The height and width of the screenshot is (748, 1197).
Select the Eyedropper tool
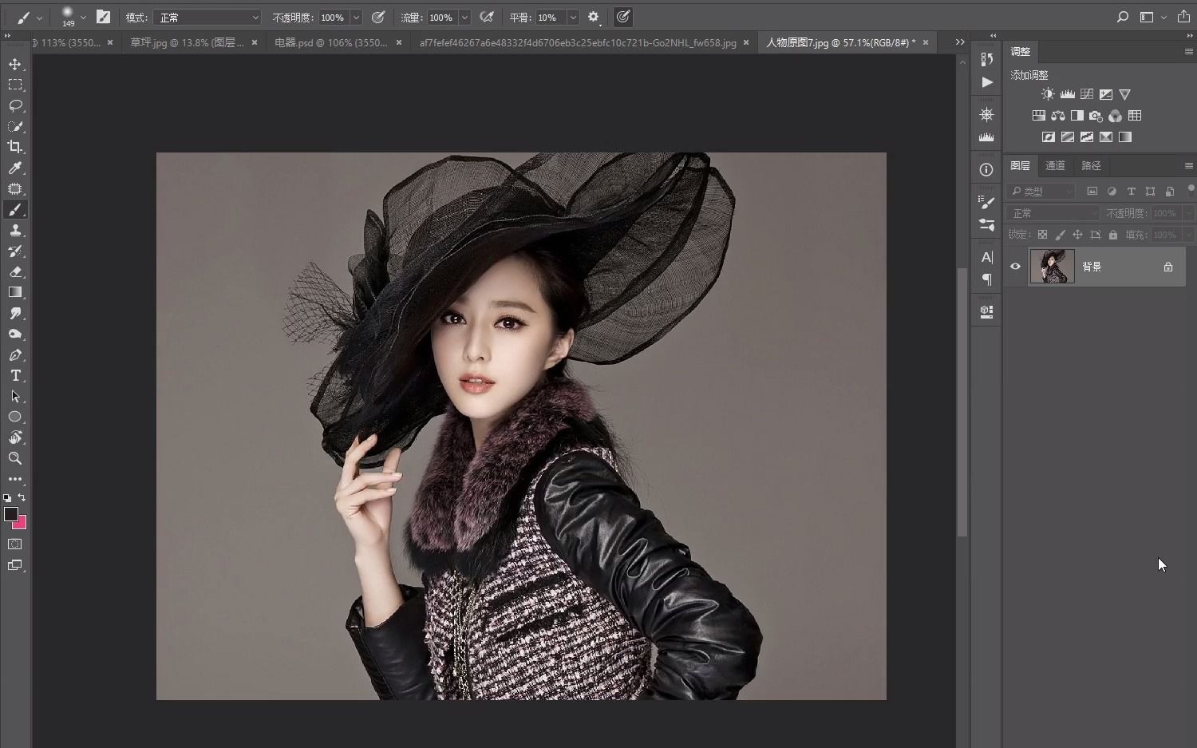click(x=15, y=168)
